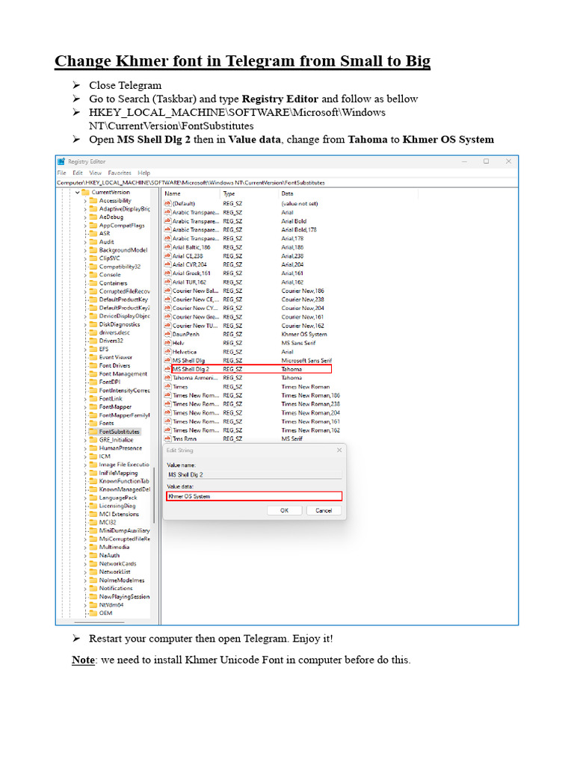574x765 pixels.
Task: Click the tree pane vertical scrollbar
Action: 155,495
